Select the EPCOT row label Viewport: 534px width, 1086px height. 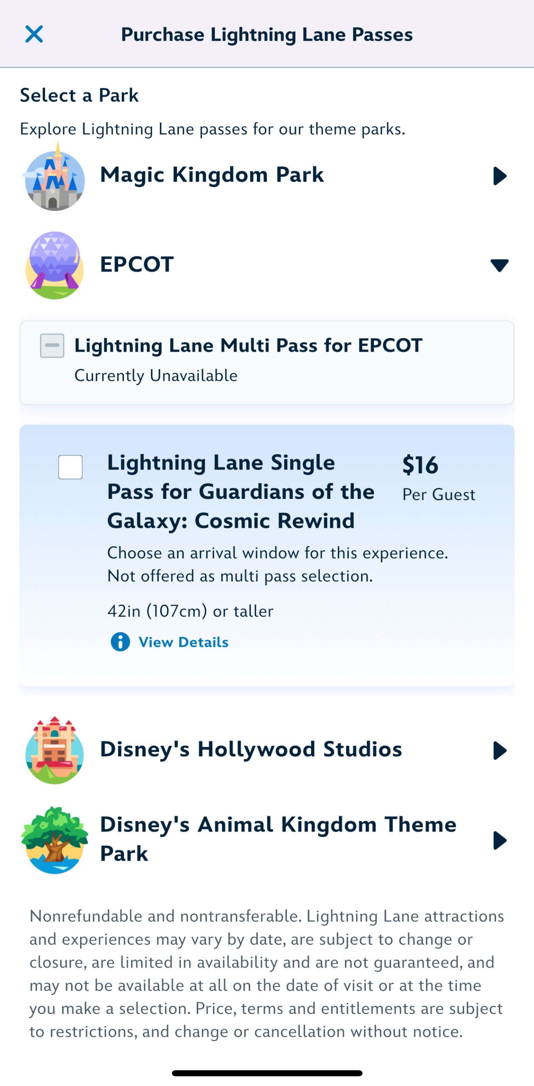click(x=137, y=264)
